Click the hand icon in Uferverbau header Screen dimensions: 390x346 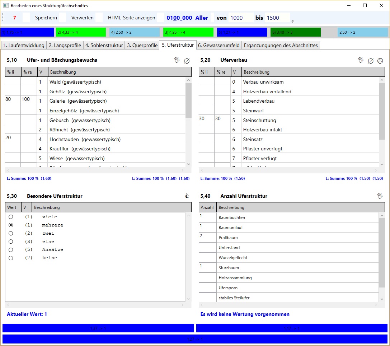click(361, 60)
